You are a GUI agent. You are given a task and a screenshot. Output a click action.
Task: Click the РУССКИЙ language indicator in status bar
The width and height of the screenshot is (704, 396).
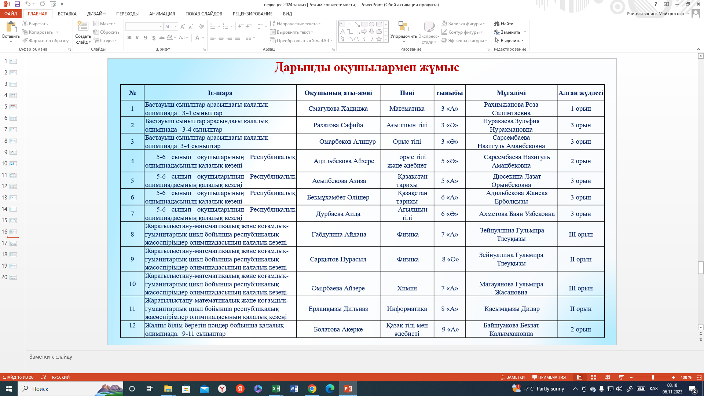click(x=61, y=377)
